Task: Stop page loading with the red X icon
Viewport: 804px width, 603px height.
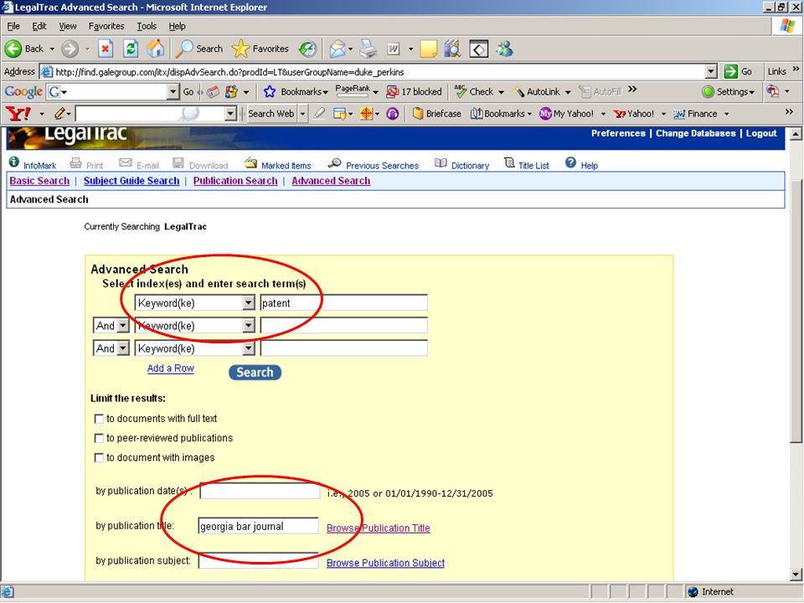Action: [106, 49]
